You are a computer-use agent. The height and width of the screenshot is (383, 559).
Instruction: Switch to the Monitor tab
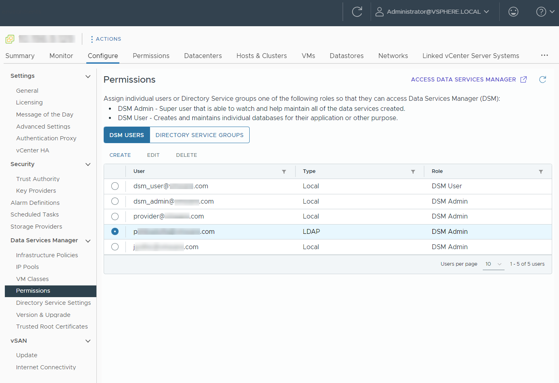61,56
